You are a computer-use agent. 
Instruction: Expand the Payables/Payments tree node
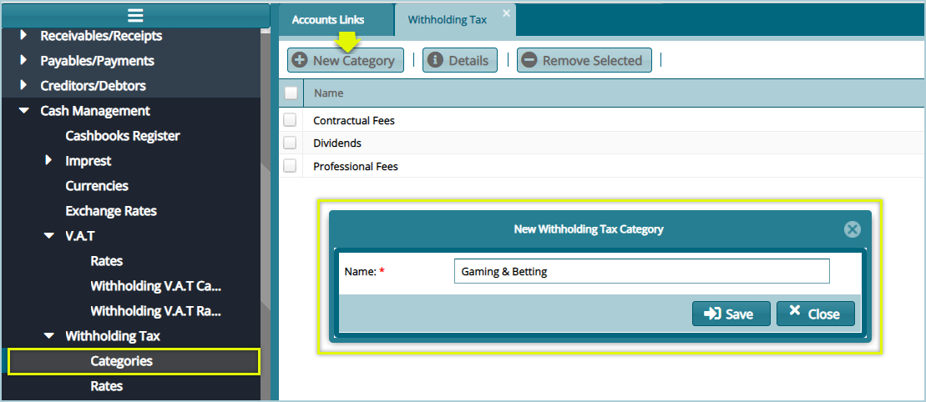click(23, 60)
